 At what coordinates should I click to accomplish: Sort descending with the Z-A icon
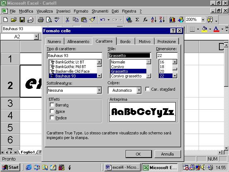(162, 20)
